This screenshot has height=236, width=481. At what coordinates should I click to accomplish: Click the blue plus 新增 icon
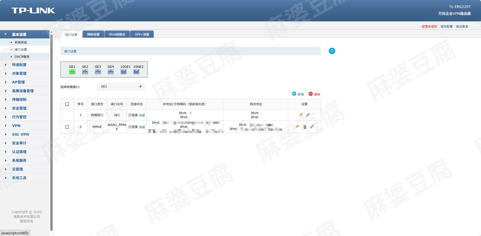[x=294, y=94]
